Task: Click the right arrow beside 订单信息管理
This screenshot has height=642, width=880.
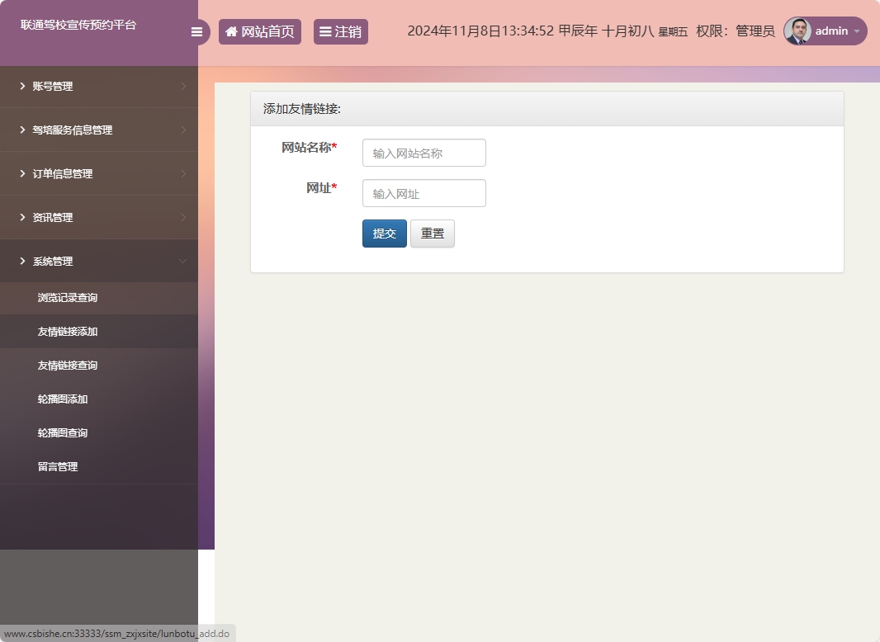Action: (x=183, y=174)
